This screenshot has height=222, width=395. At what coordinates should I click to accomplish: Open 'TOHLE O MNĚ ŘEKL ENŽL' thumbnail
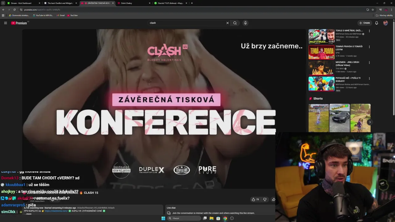pyautogui.click(x=321, y=36)
